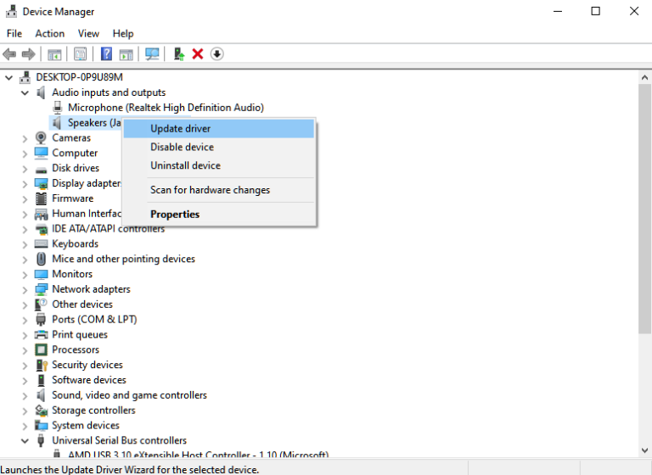Click the red X Uninstall device icon
This screenshot has width=652, height=475.
(198, 54)
